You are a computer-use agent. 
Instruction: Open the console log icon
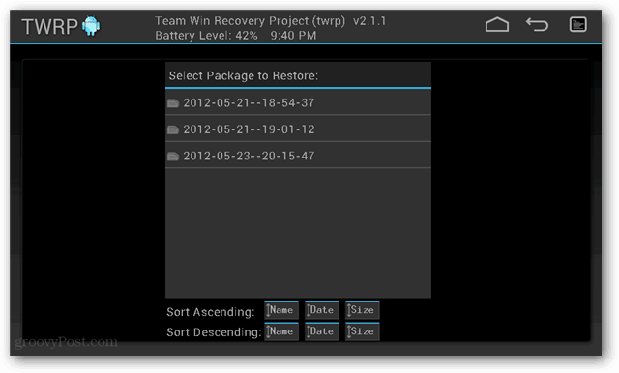pyautogui.click(x=578, y=24)
